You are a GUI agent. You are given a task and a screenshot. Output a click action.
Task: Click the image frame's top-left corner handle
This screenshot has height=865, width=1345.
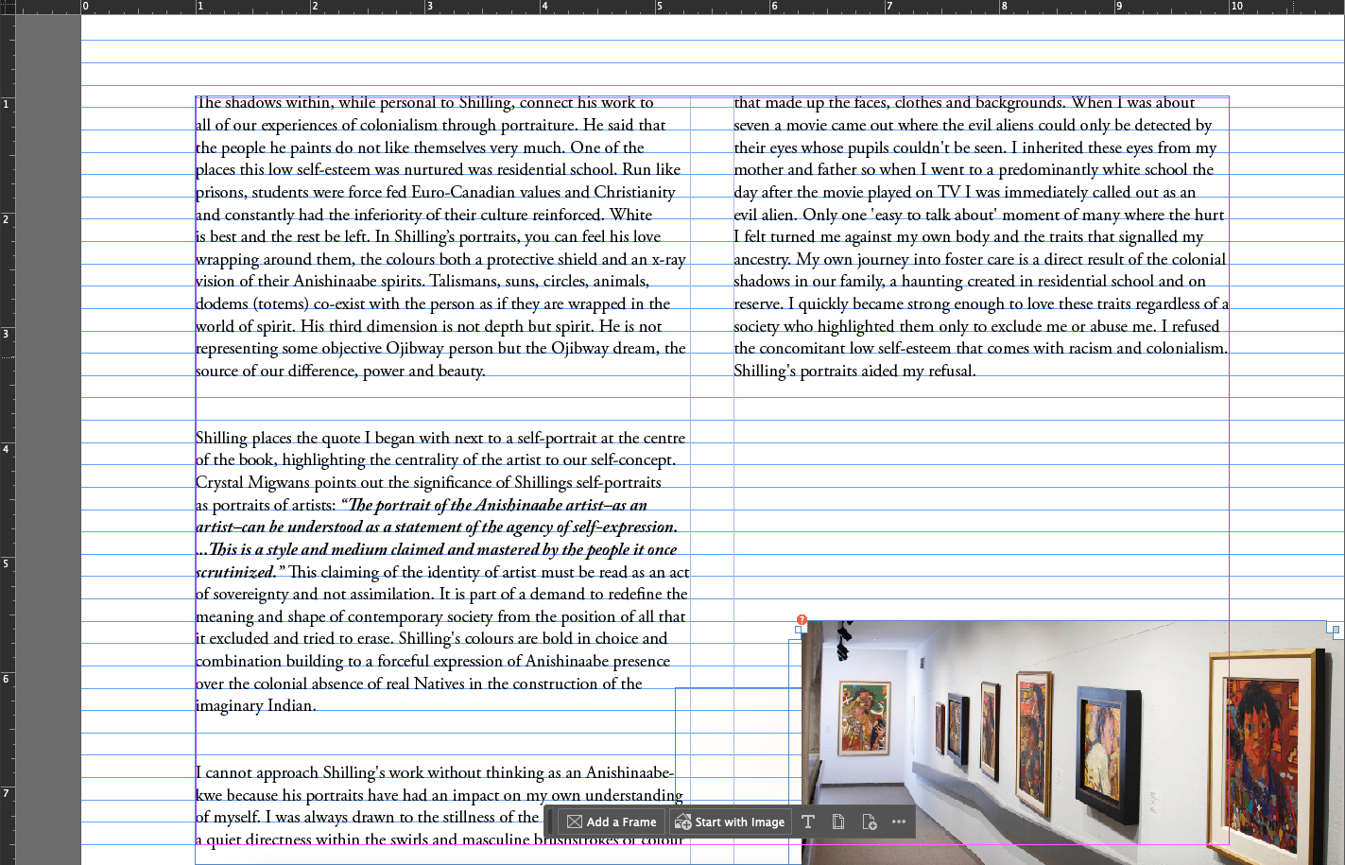coord(799,629)
